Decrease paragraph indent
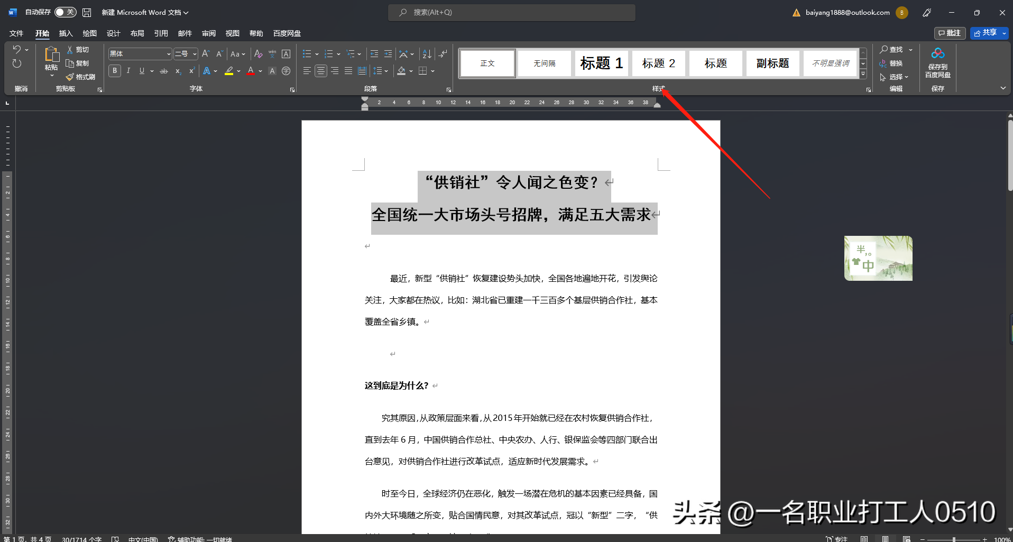 point(374,54)
